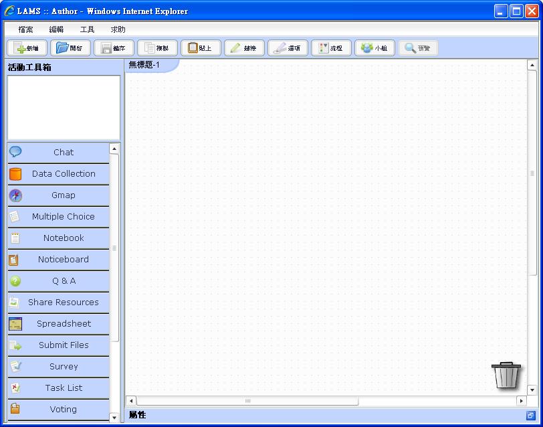Click the 流程 (Flow) toolbar button

point(331,48)
